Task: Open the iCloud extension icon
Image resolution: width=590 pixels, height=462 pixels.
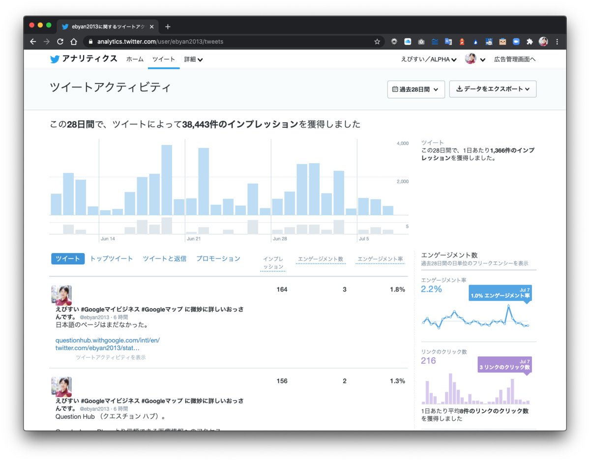Action: point(408,42)
